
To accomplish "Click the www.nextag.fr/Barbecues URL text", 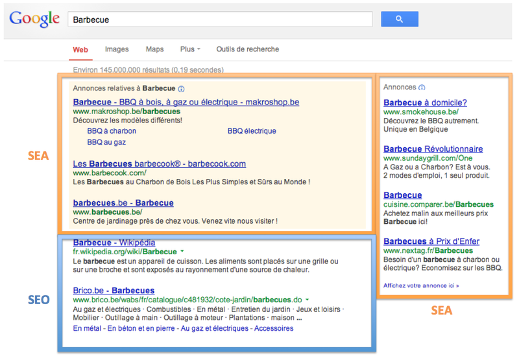I will pos(428,251).
